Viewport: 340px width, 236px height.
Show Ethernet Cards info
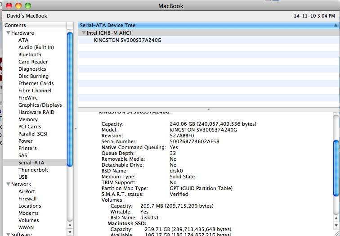coord(36,83)
